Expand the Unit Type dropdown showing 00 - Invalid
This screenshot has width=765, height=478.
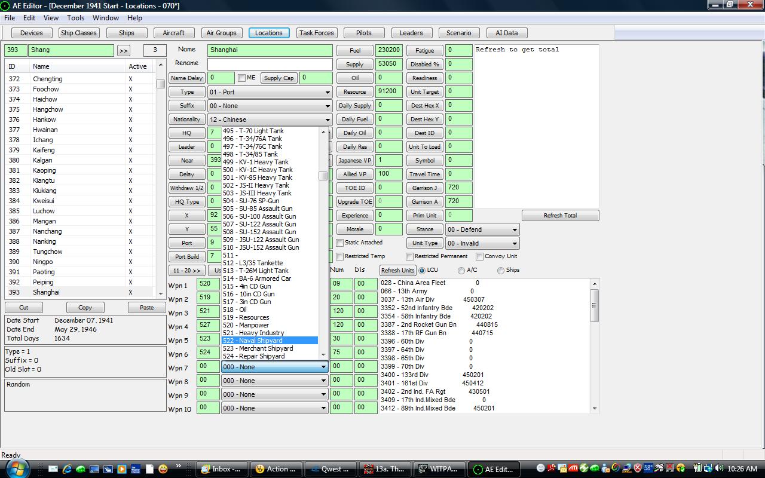482,243
